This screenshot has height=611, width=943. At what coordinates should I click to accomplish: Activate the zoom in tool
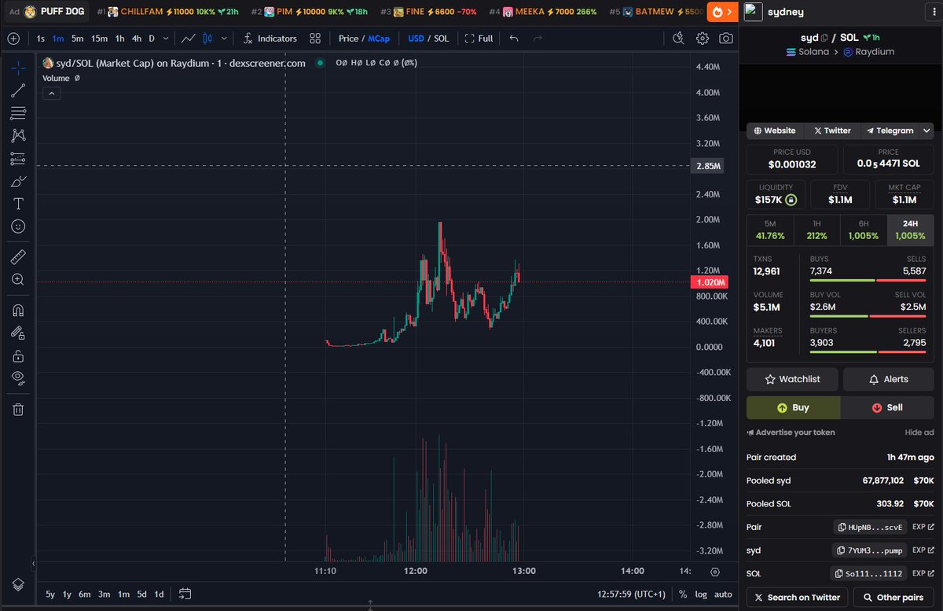click(17, 279)
